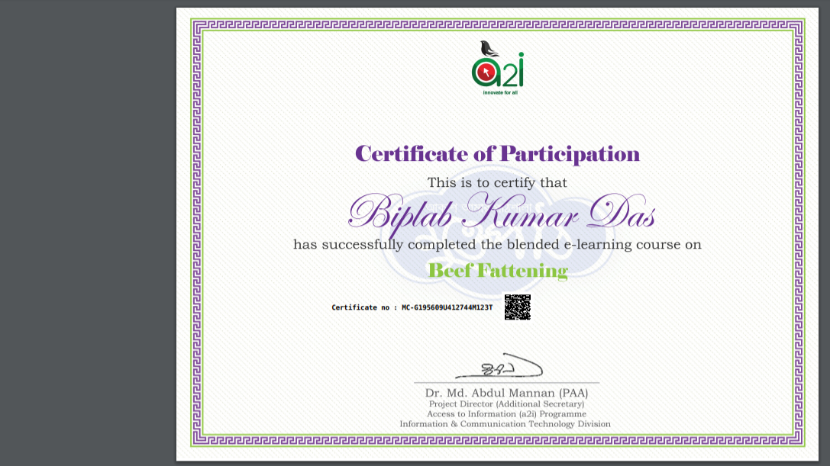Click the sentence "has successfully completed the blended e-learning course on"
Viewport: 830px width, 466px height.
tap(497, 244)
